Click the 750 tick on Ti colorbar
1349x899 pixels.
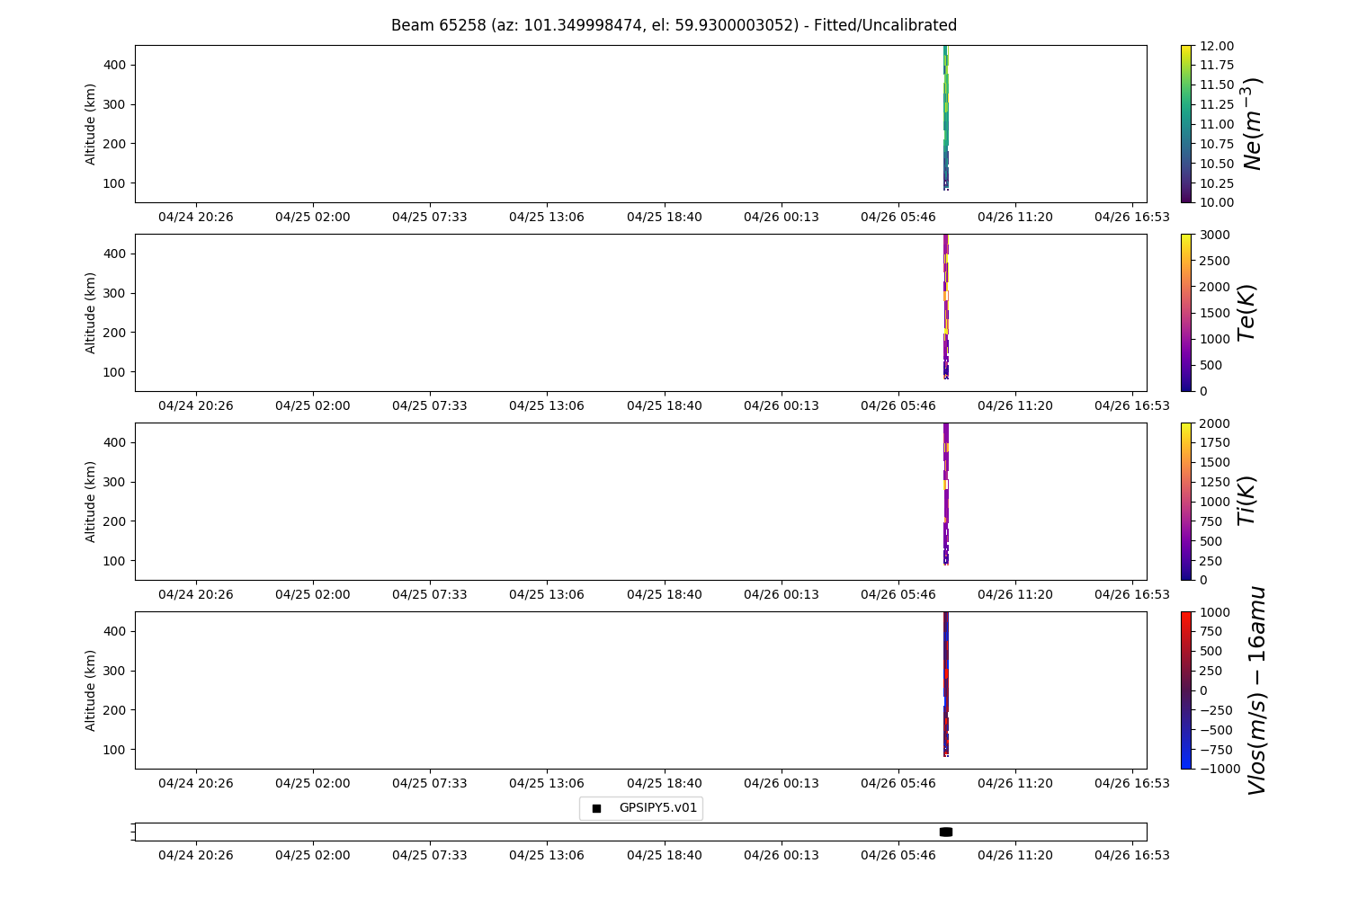[x=1210, y=521]
